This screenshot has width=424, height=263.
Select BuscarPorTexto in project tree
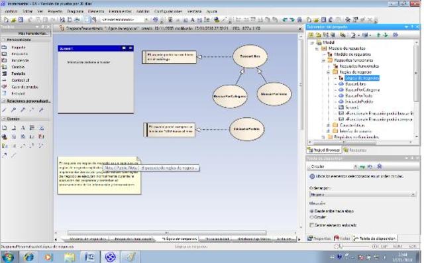click(x=359, y=95)
